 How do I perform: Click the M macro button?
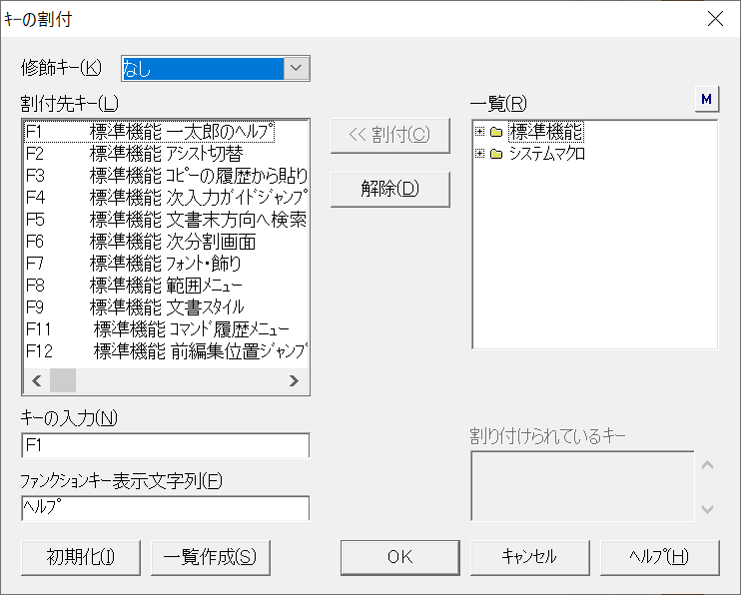point(706,100)
